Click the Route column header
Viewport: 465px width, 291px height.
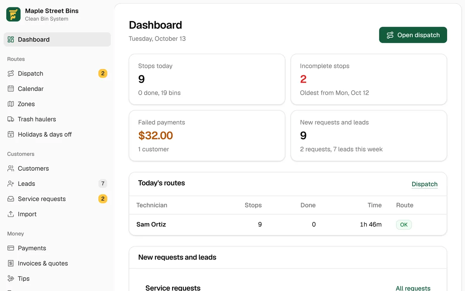(405, 205)
